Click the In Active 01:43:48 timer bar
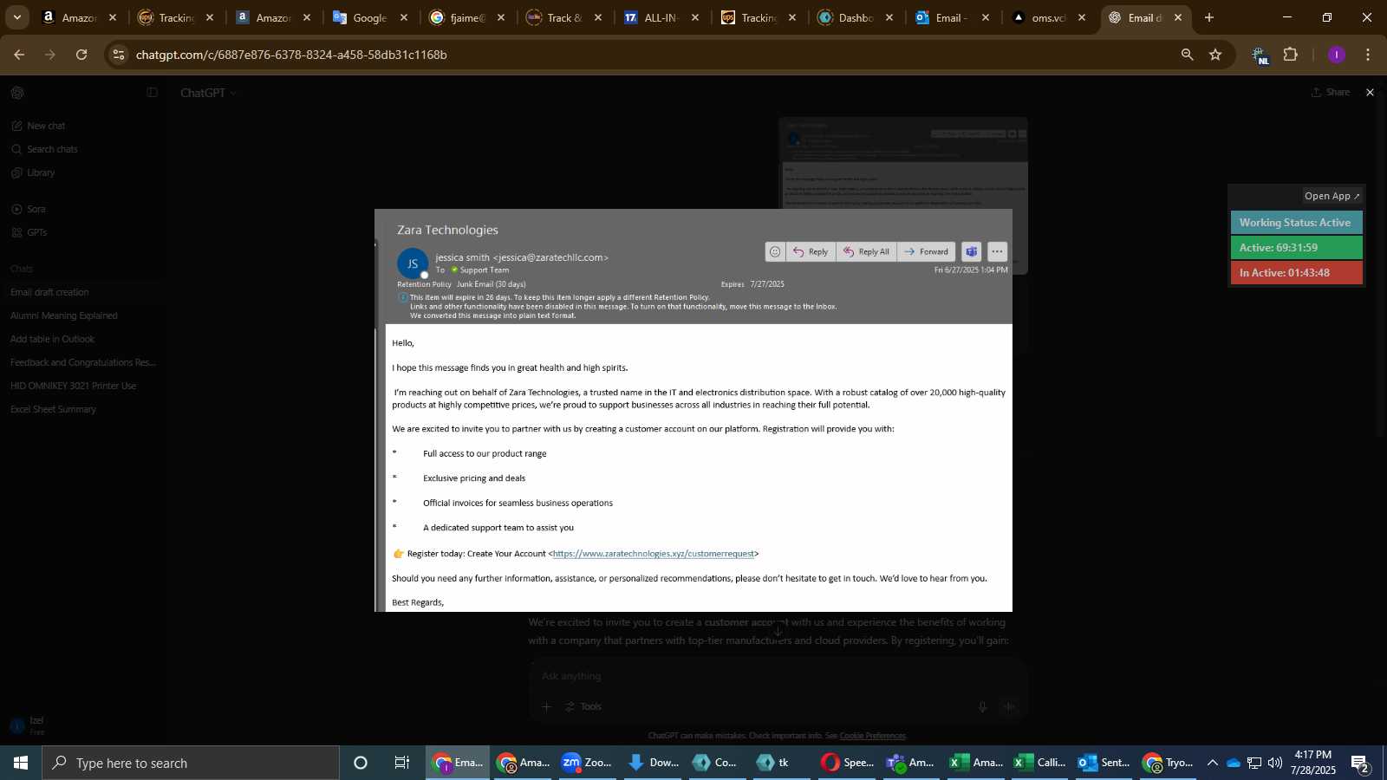1387x780 pixels. (x=1296, y=273)
